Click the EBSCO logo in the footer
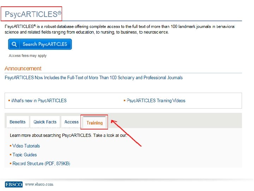254x191 pixels. (x=14, y=185)
